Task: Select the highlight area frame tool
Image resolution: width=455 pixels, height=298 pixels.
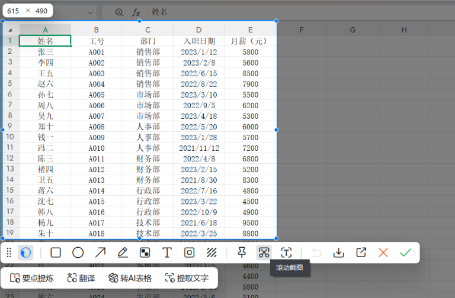Action: point(189,252)
